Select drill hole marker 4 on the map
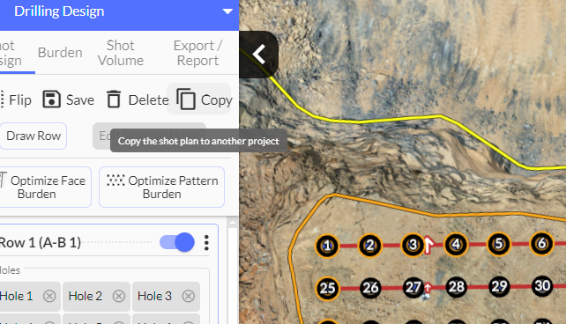The height and width of the screenshot is (324, 566). coord(456,245)
